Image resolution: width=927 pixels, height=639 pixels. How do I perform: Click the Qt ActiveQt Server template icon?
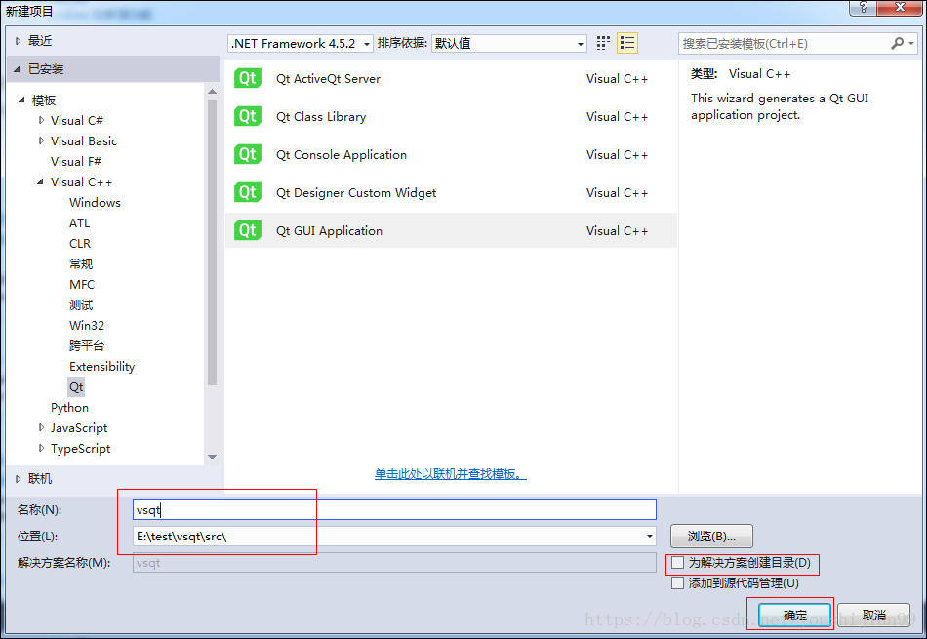click(248, 79)
